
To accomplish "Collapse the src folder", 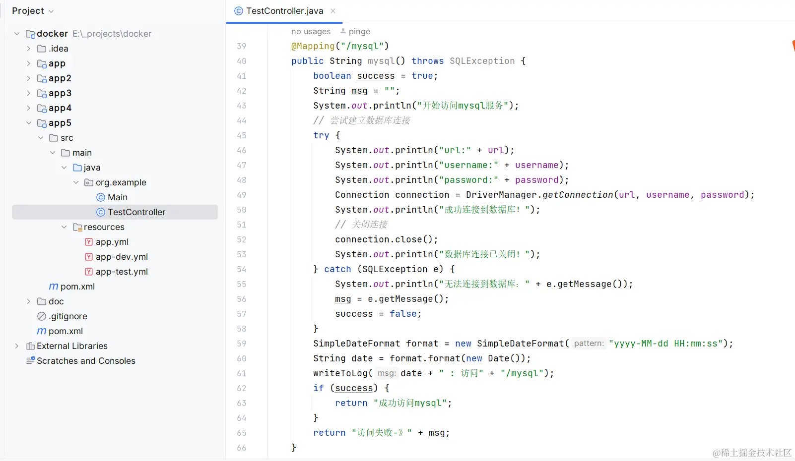I will (x=41, y=138).
